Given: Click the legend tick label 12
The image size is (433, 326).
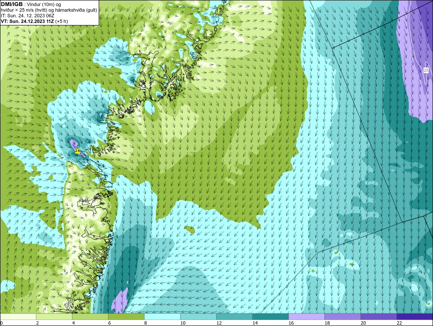Looking at the screenshot, I should point(219,323).
